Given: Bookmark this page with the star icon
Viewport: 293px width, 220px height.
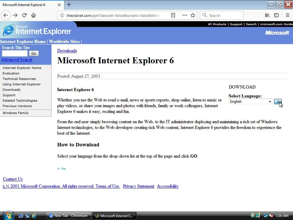Looking at the screenshot, I should point(193,15).
